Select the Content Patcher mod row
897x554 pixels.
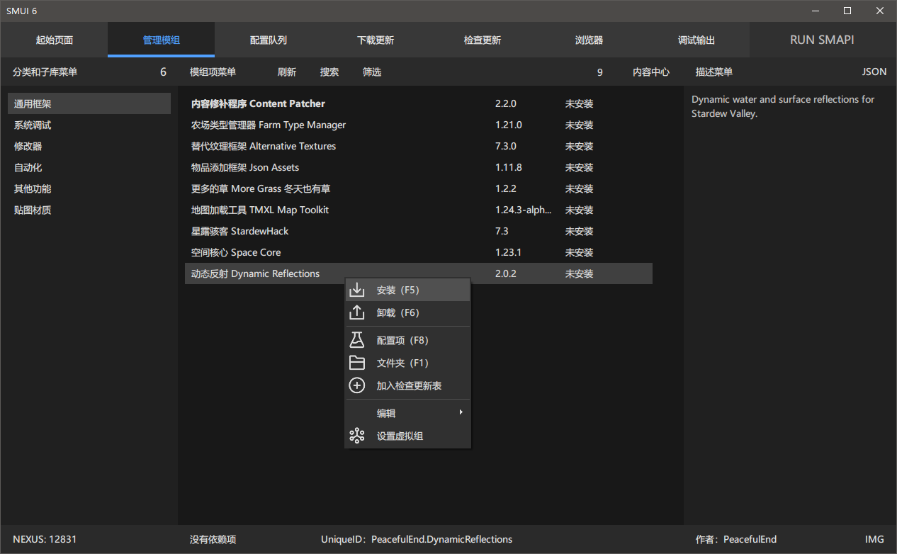point(419,103)
